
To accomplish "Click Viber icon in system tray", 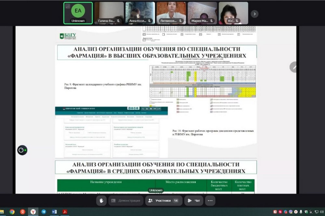I will pos(291,212).
